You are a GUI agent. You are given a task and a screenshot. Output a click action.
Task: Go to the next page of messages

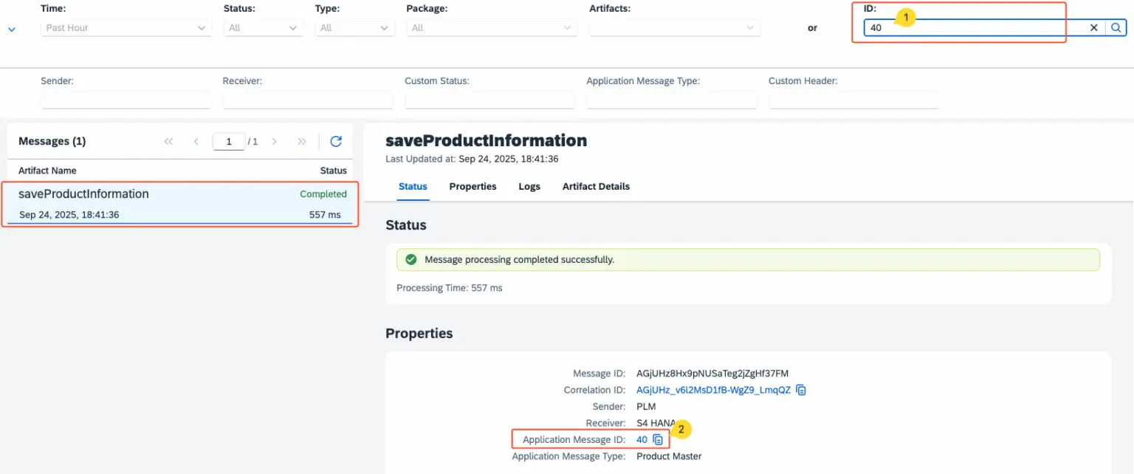[274, 141]
